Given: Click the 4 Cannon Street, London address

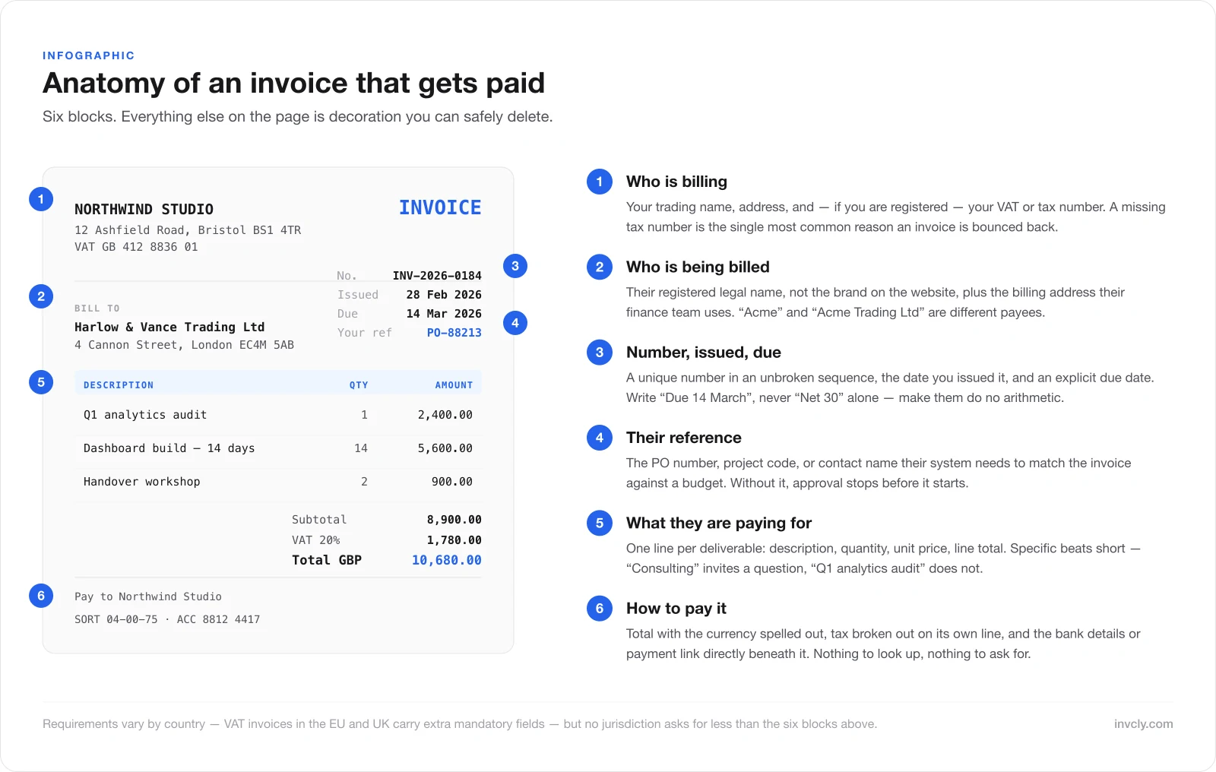Looking at the screenshot, I should click(x=184, y=345).
